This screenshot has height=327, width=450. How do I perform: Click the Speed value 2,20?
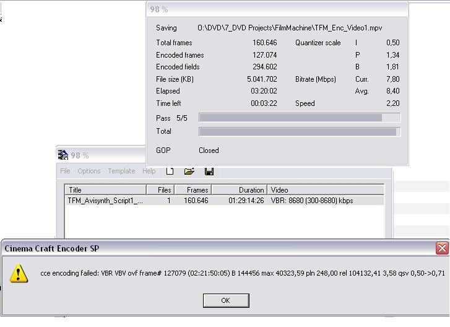click(393, 103)
